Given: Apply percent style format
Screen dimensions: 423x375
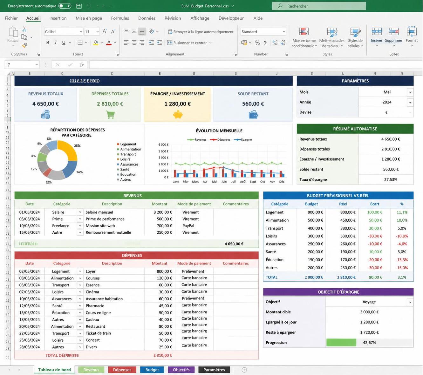Looking at the screenshot, I should tap(257, 43).
